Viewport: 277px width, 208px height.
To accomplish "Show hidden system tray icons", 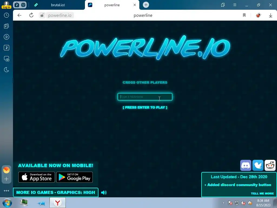I will point(223,203).
